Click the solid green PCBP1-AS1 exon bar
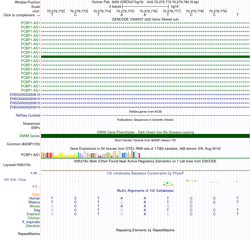 [145, 57]
